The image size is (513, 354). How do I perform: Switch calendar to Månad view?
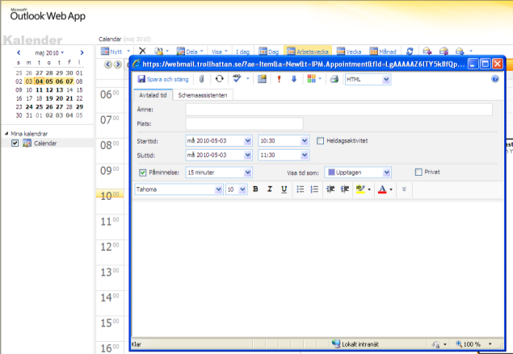click(x=383, y=52)
